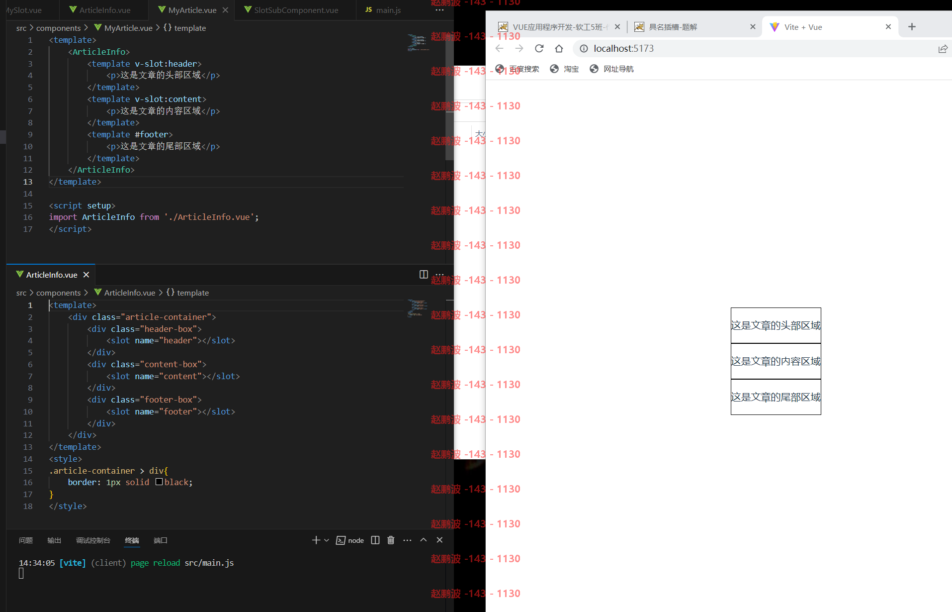
Task: Open the upper editor's more actions menu
Action: 439,10
